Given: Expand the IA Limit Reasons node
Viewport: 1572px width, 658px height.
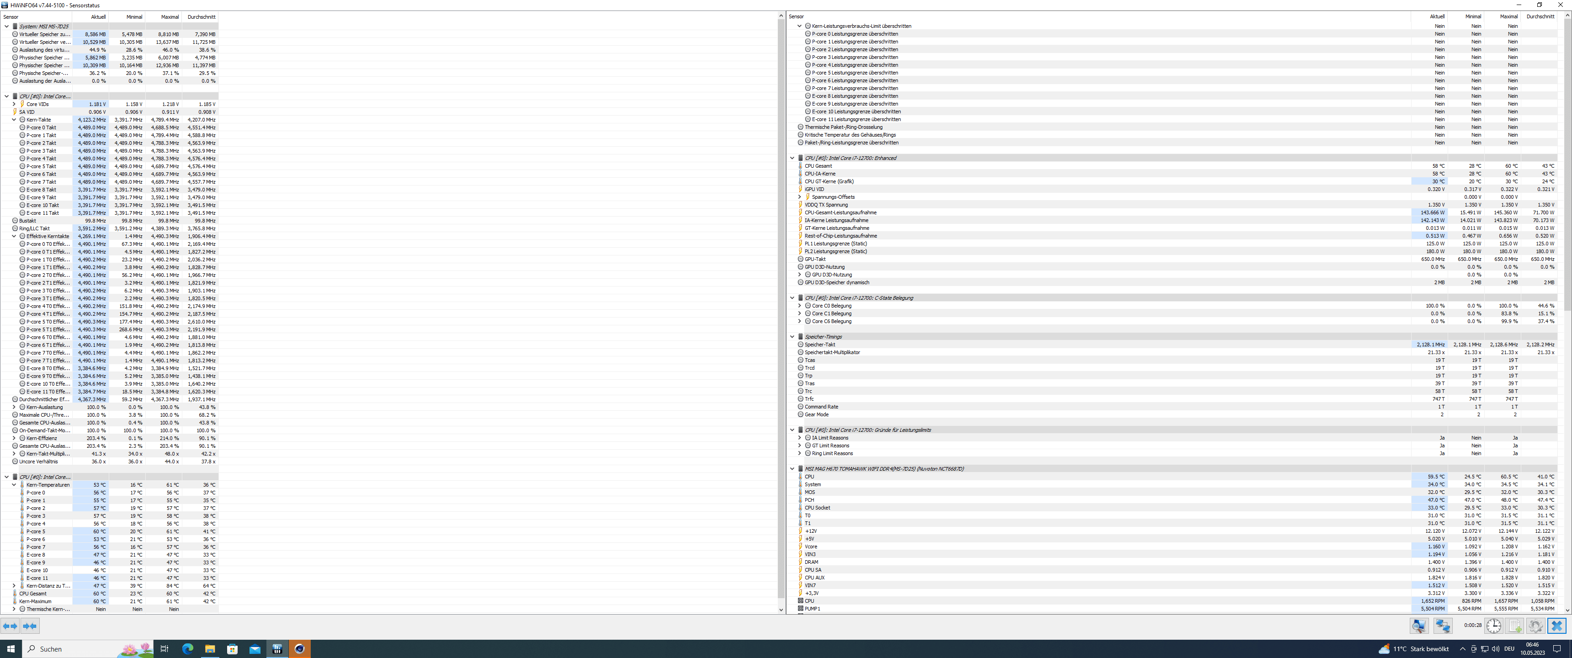Looking at the screenshot, I should tap(800, 438).
